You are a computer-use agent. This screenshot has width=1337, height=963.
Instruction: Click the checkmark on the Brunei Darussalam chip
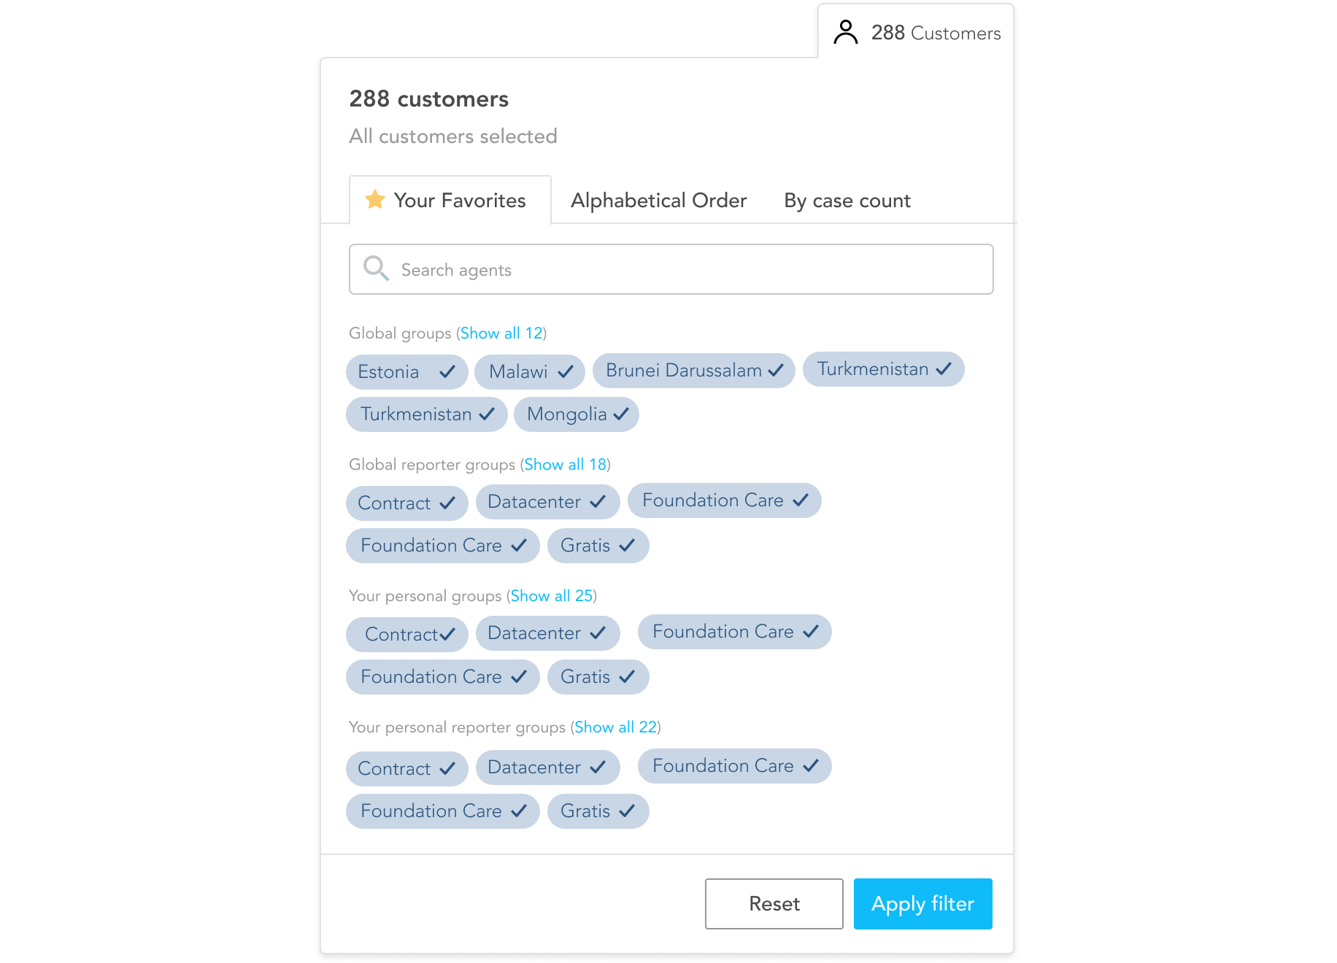click(776, 371)
